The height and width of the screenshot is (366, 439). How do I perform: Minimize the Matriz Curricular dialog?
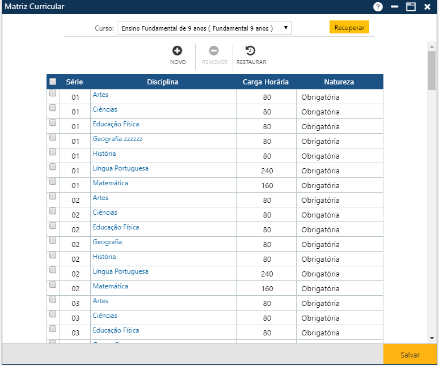pos(395,7)
